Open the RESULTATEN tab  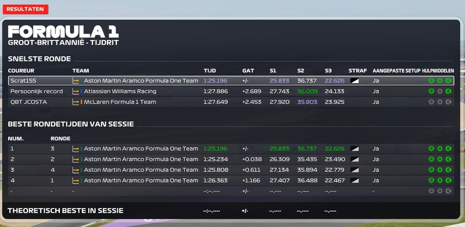[x=25, y=9]
